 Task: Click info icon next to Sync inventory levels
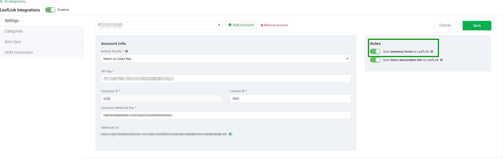coord(432,52)
